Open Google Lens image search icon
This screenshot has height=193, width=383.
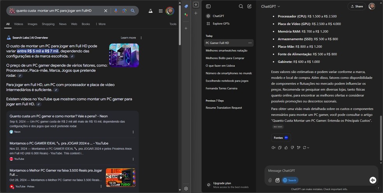point(124,11)
